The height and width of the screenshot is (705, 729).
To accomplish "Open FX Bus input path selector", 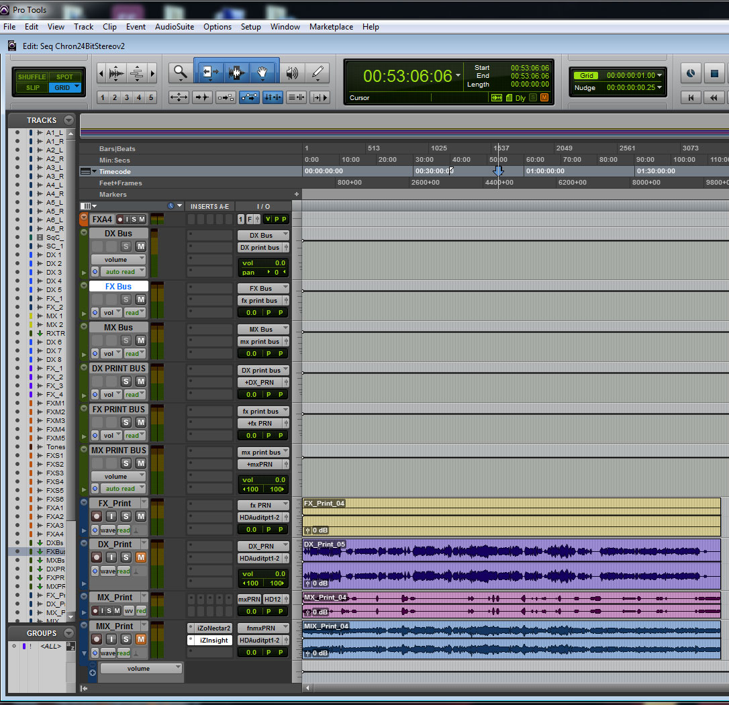I will tap(263, 288).
